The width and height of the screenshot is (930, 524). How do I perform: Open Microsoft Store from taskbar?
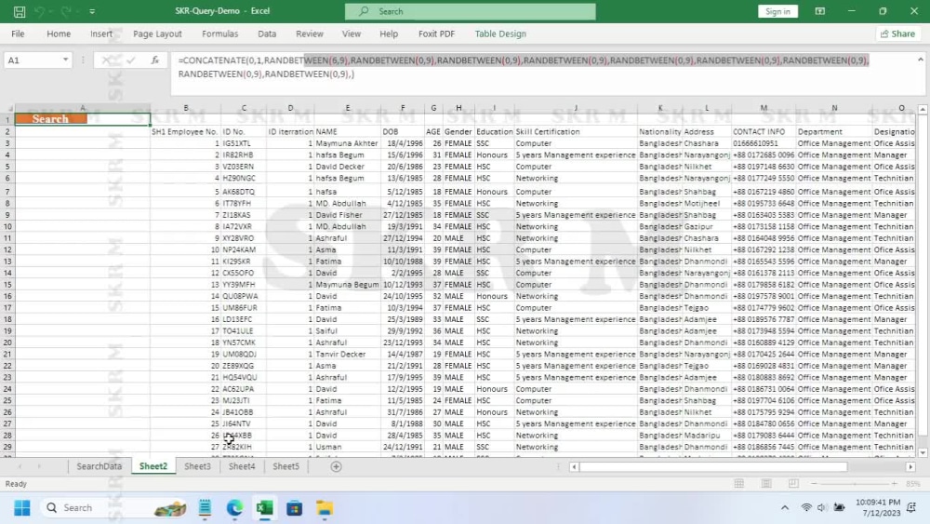[x=294, y=508]
